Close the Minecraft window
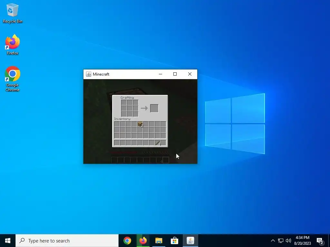Image resolution: width=330 pixels, height=247 pixels. [190, 74]
